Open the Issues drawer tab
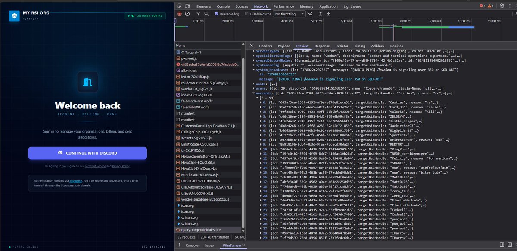This screenshot has width=517, height=251. [209, 245]
